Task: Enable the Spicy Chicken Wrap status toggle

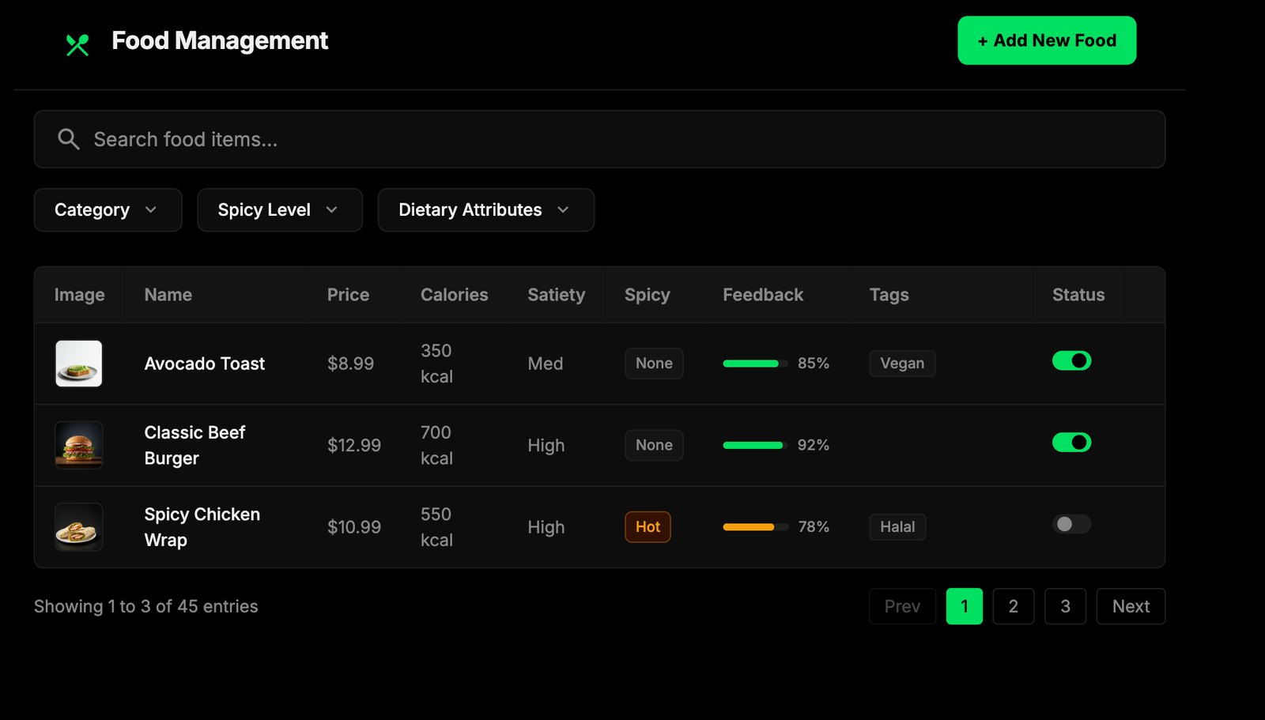Action: [1071, 524]
